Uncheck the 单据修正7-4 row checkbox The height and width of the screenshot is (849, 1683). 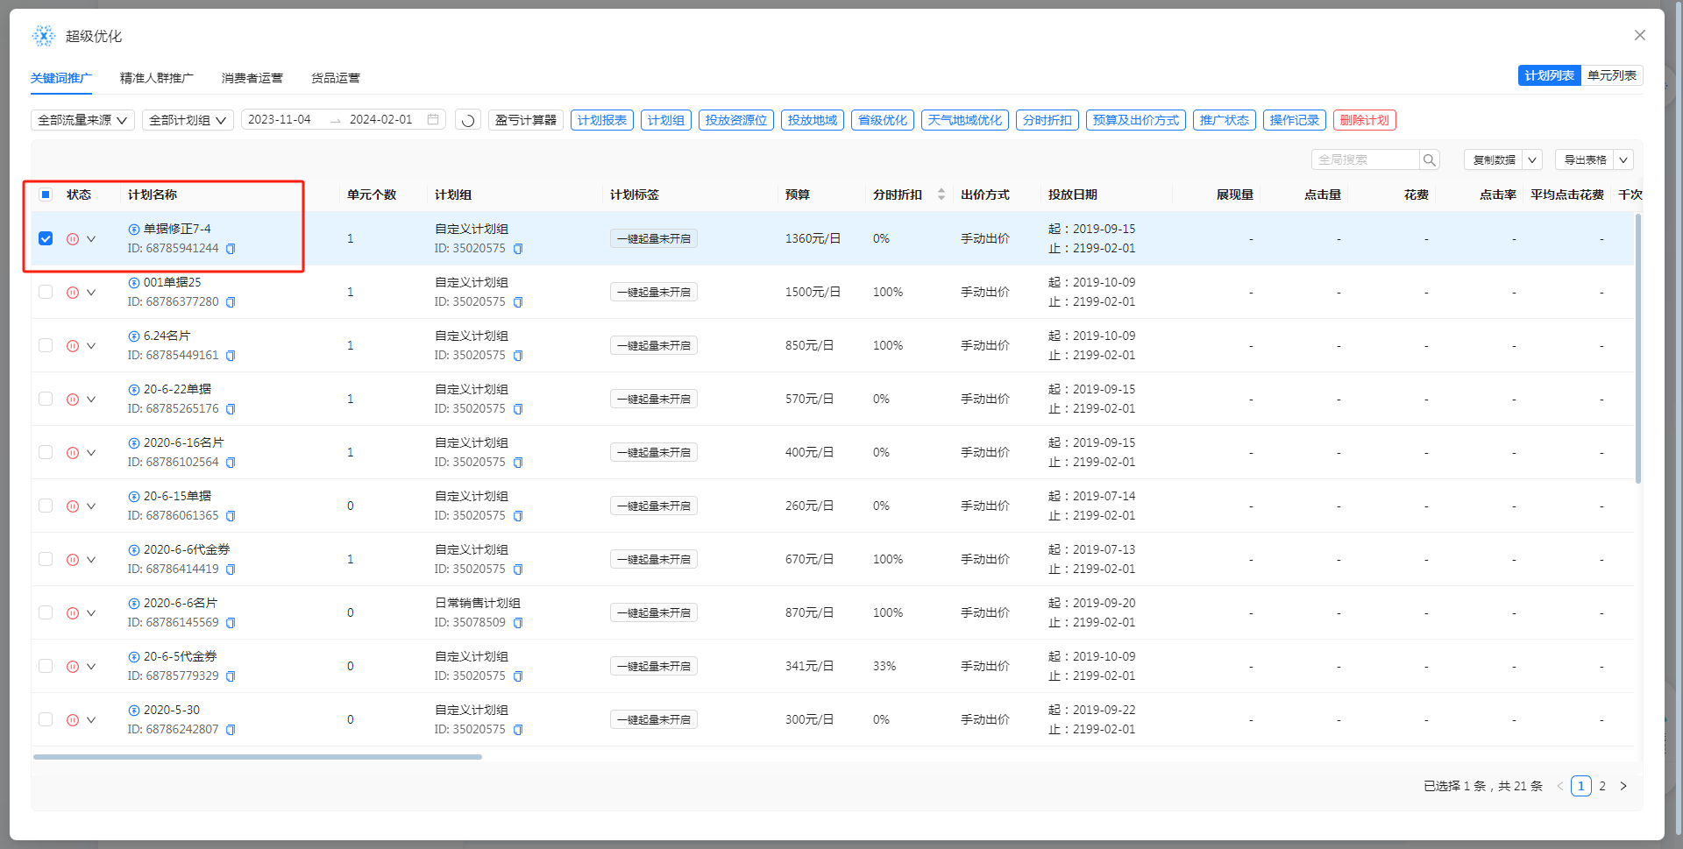click(x=46, y=238)
